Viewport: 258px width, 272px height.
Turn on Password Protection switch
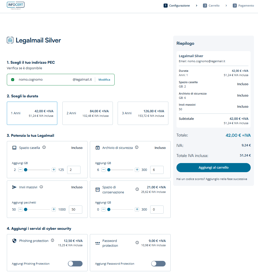point(158,264)
